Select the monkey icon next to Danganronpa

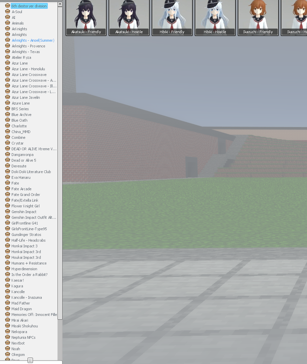coord(8,154)
